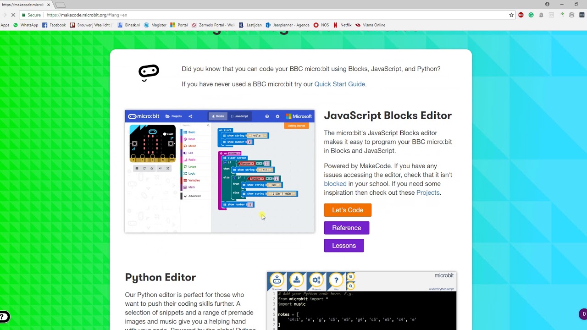Click the zoom-out magnifier in Python editor

(x=351, y=286)
